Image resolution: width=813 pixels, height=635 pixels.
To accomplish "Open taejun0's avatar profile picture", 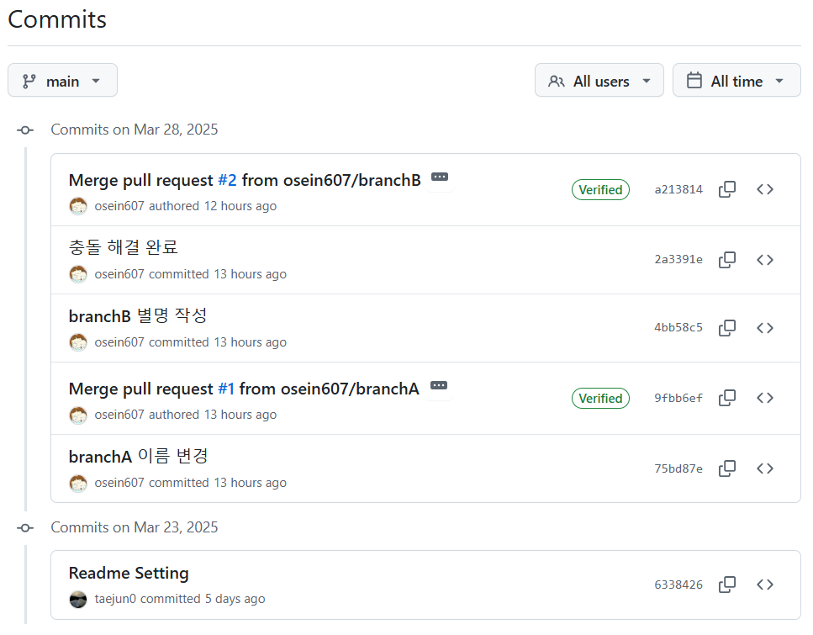I will [x=78, y=599].
